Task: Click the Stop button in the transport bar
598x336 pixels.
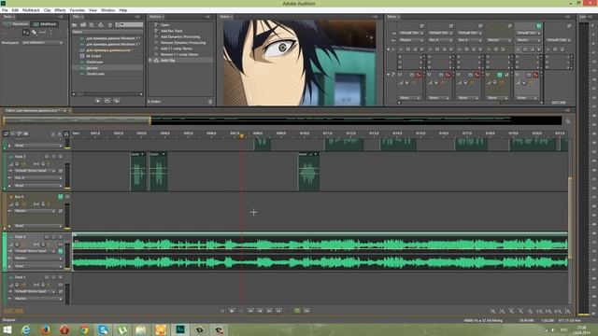Action: tap(222, 311)
